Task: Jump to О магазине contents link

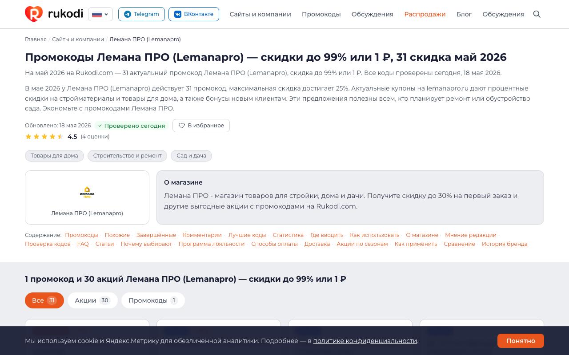Action: 422,235
